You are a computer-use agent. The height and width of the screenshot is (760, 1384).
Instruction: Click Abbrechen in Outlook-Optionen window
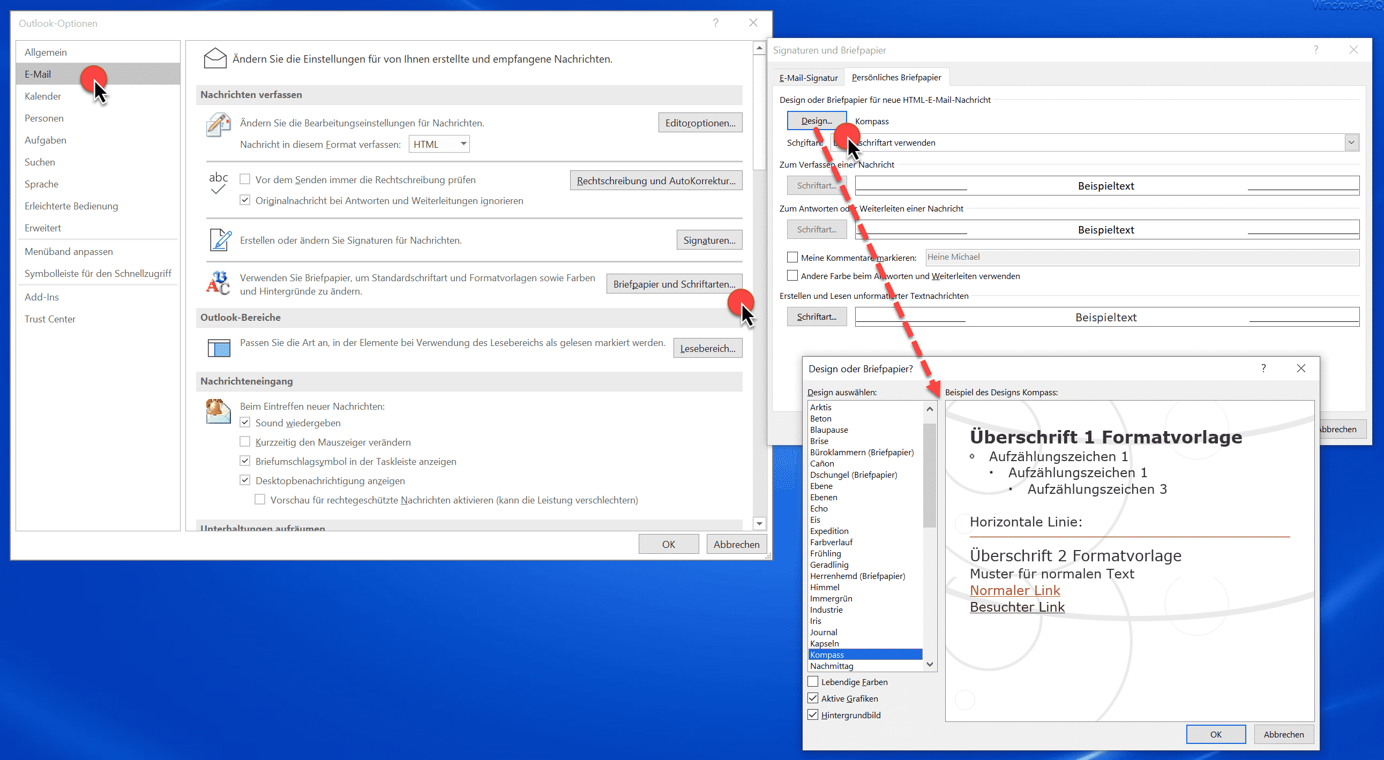[x=736, y=544]
